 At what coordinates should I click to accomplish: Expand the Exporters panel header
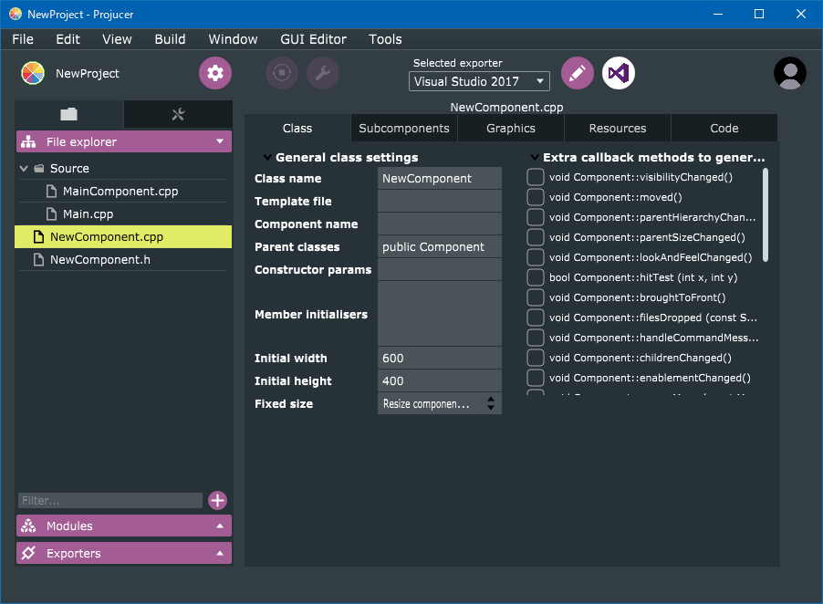pyautogui.click(x=123, y=553)
